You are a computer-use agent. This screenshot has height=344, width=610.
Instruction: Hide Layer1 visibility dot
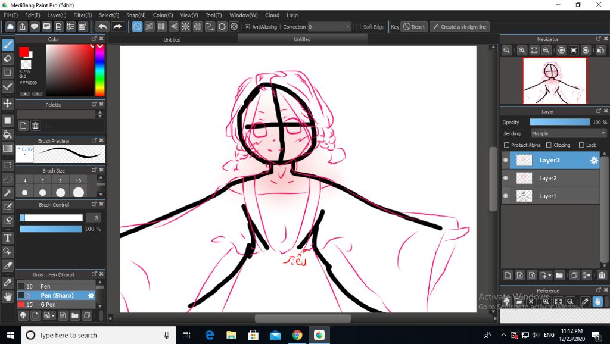tap(506, 196)
